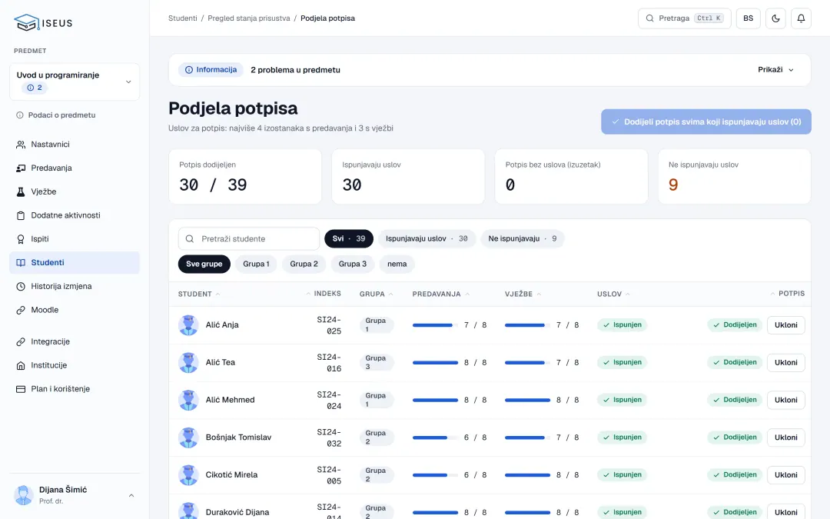Click index SI24-024 cell
The image size is (830, 519).
(329, 401)
